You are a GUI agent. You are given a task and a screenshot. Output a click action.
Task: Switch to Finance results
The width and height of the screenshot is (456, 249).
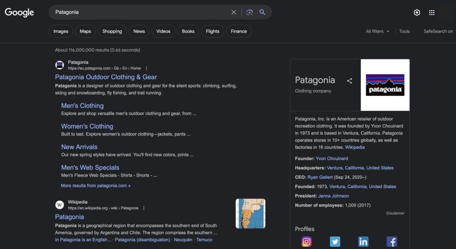tap(239, 31)
